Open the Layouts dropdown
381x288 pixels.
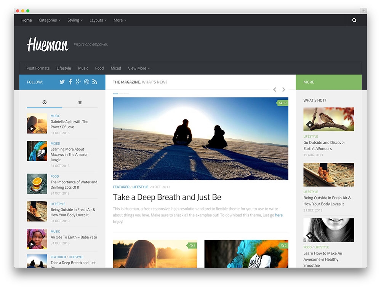[x=98, y=20]
